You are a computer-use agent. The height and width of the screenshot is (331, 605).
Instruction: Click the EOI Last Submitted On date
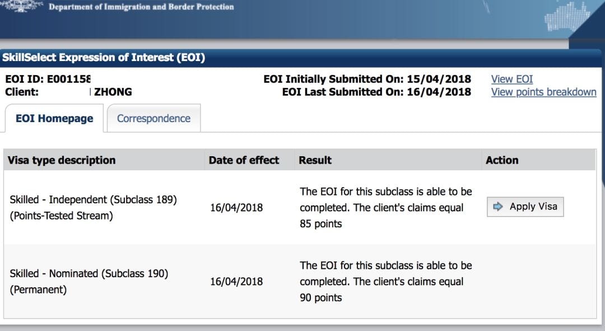coord(439,92)
